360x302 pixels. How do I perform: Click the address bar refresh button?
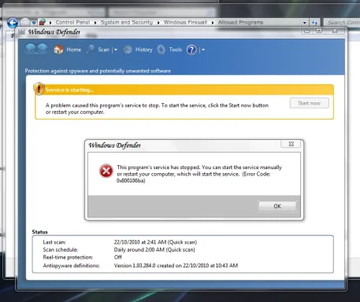314,23
